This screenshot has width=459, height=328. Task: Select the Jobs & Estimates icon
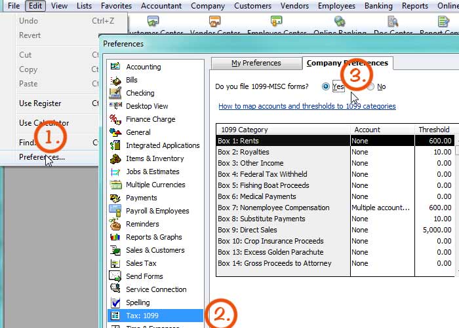tap(115, 172)
